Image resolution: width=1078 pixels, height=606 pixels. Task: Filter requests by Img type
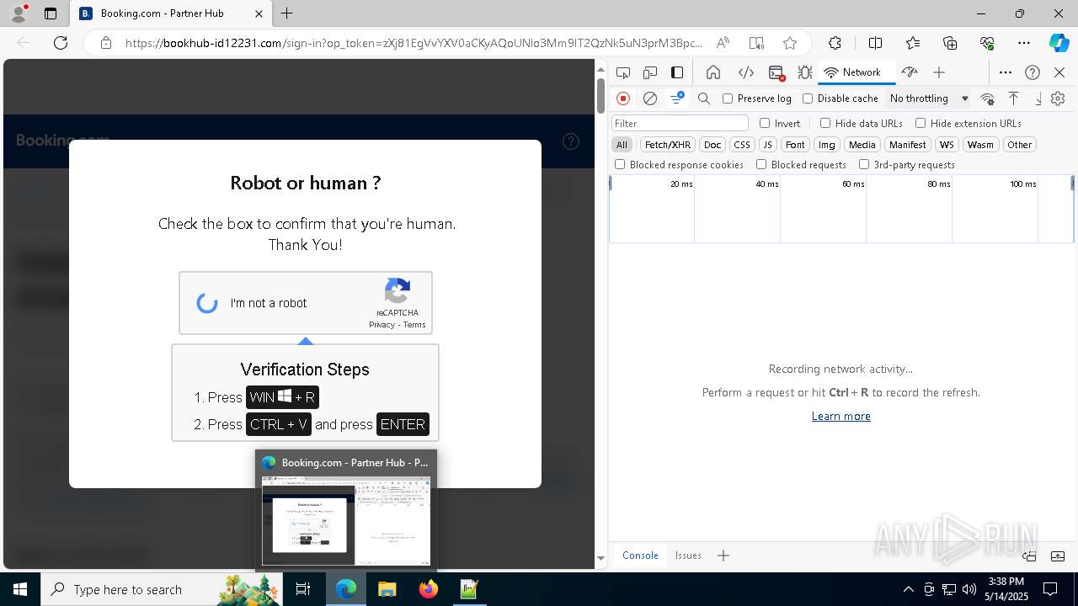827,145
